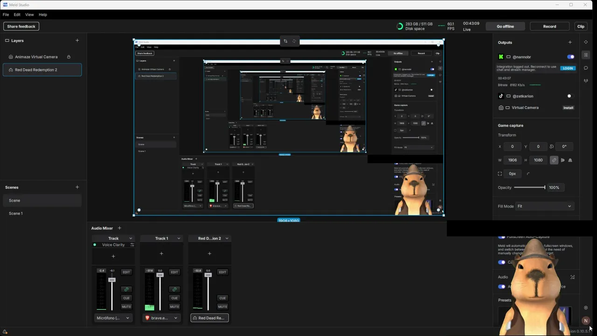Switch to Scene 1
The height and width of the screenshot is (336, 597).
pos(42,214)
